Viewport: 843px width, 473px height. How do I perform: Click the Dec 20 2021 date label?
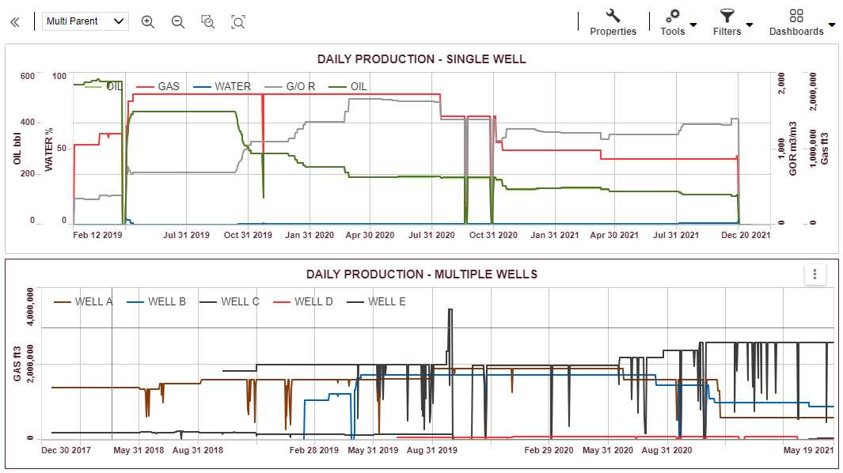point(746,236)
